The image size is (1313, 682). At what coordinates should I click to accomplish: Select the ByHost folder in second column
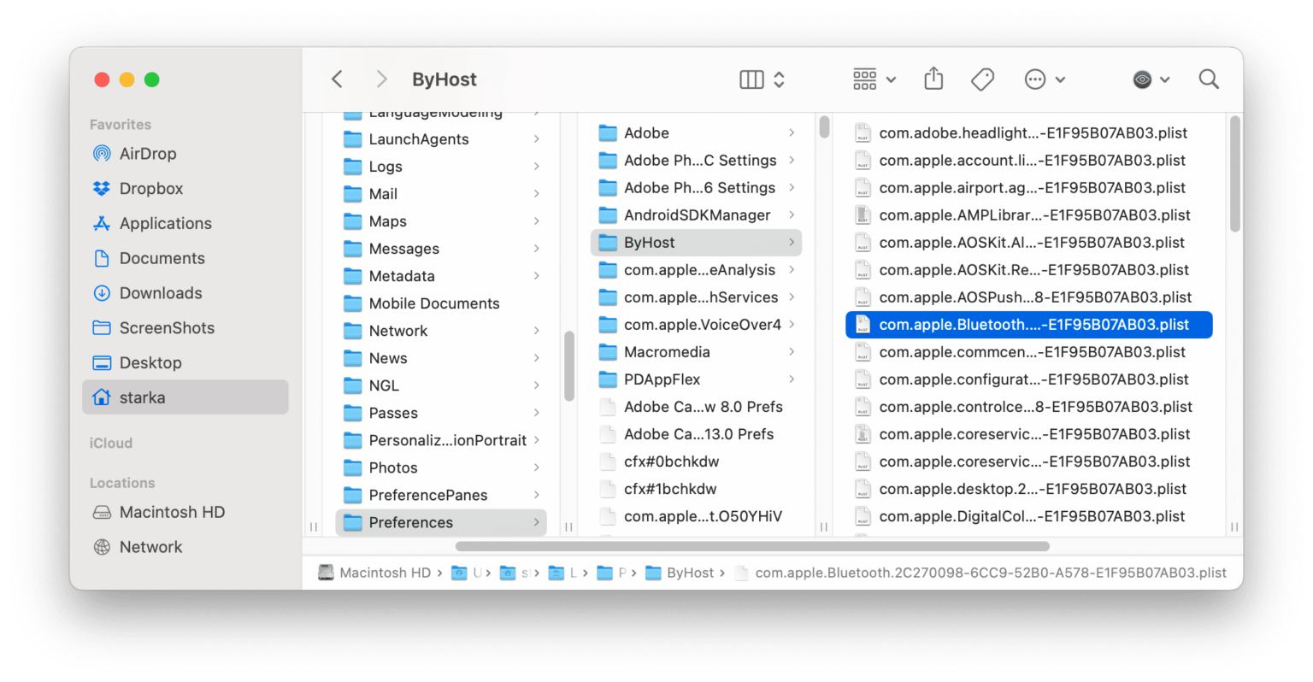pyautogui.click(x=697, y=243)
